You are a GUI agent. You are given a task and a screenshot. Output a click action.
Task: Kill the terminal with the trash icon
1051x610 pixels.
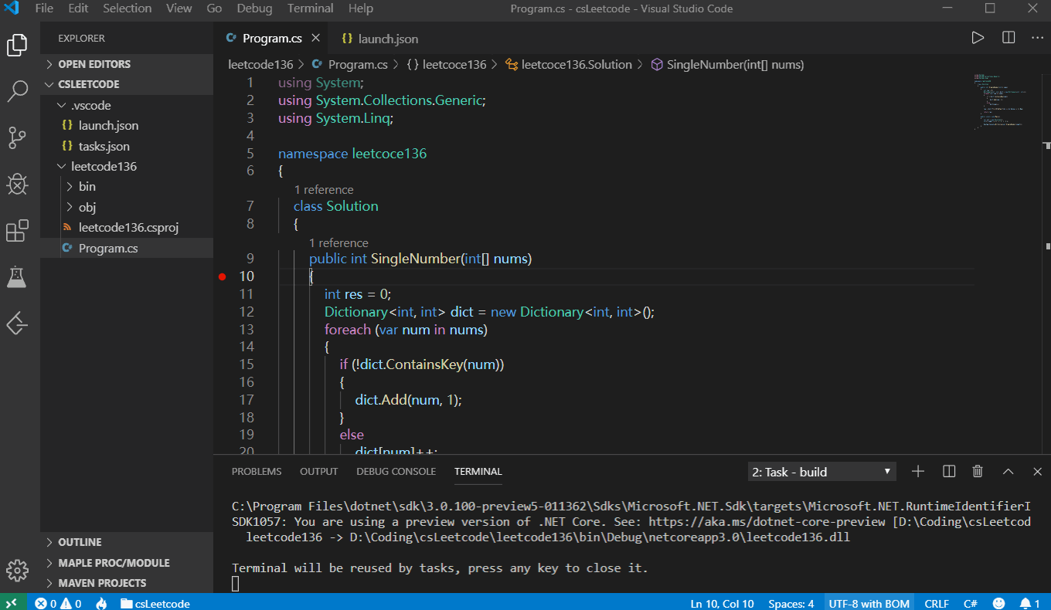[x=977, y=471]
